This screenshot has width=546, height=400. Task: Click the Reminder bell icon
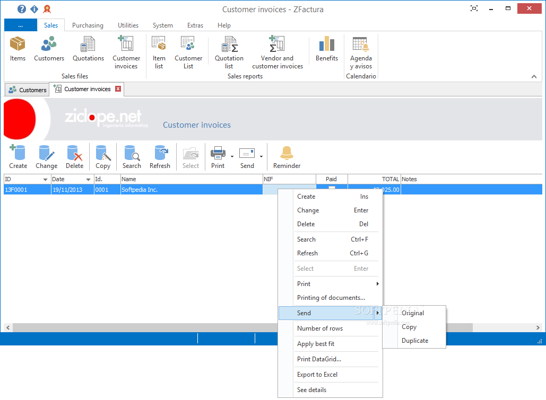[287, 157]
